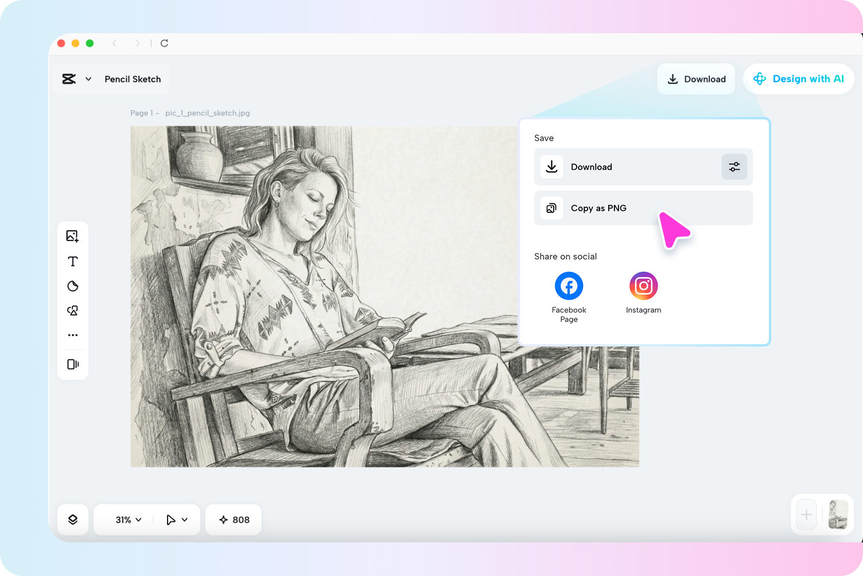The image size is (863, 576).
Task: Open the Layers panel icon
Action: point(73,519)
